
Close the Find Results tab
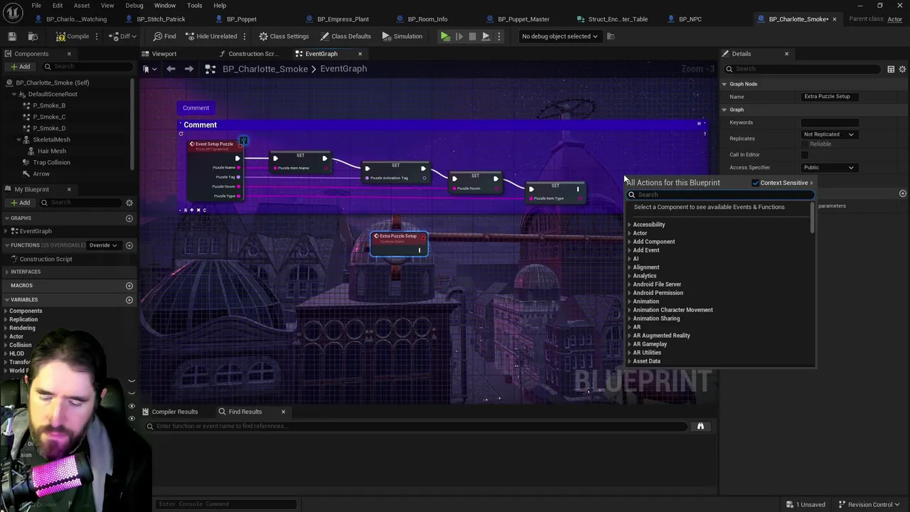(283, 412)
